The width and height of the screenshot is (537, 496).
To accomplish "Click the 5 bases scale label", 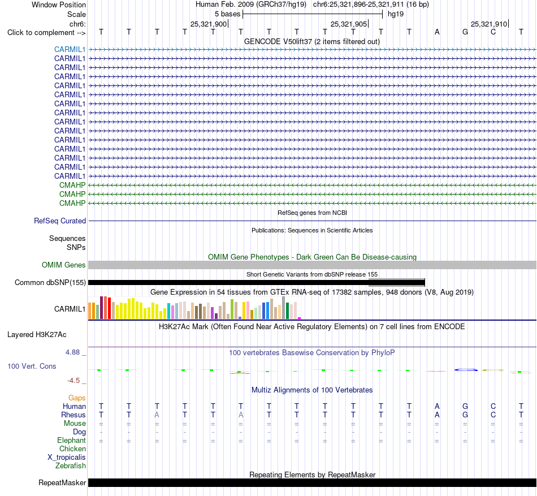I will click(x=227, y=14).
